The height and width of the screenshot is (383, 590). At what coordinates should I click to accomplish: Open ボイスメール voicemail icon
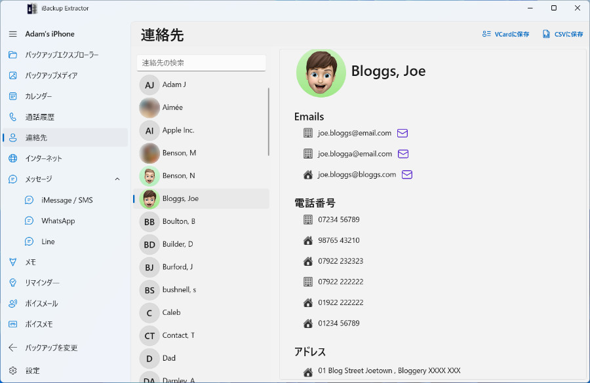13,303
